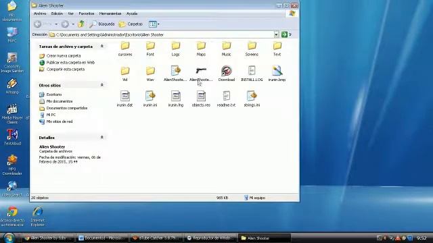The height and width of the screenshot is (243, 433).
Task: Switch to Documento1 Word taskbar button
Action: tap(102, 238)
